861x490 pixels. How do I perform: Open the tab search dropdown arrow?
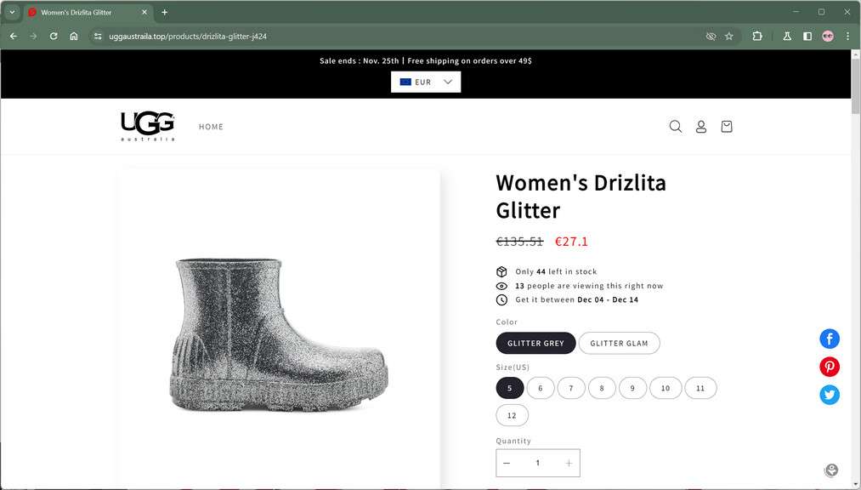tap(12, 12)
